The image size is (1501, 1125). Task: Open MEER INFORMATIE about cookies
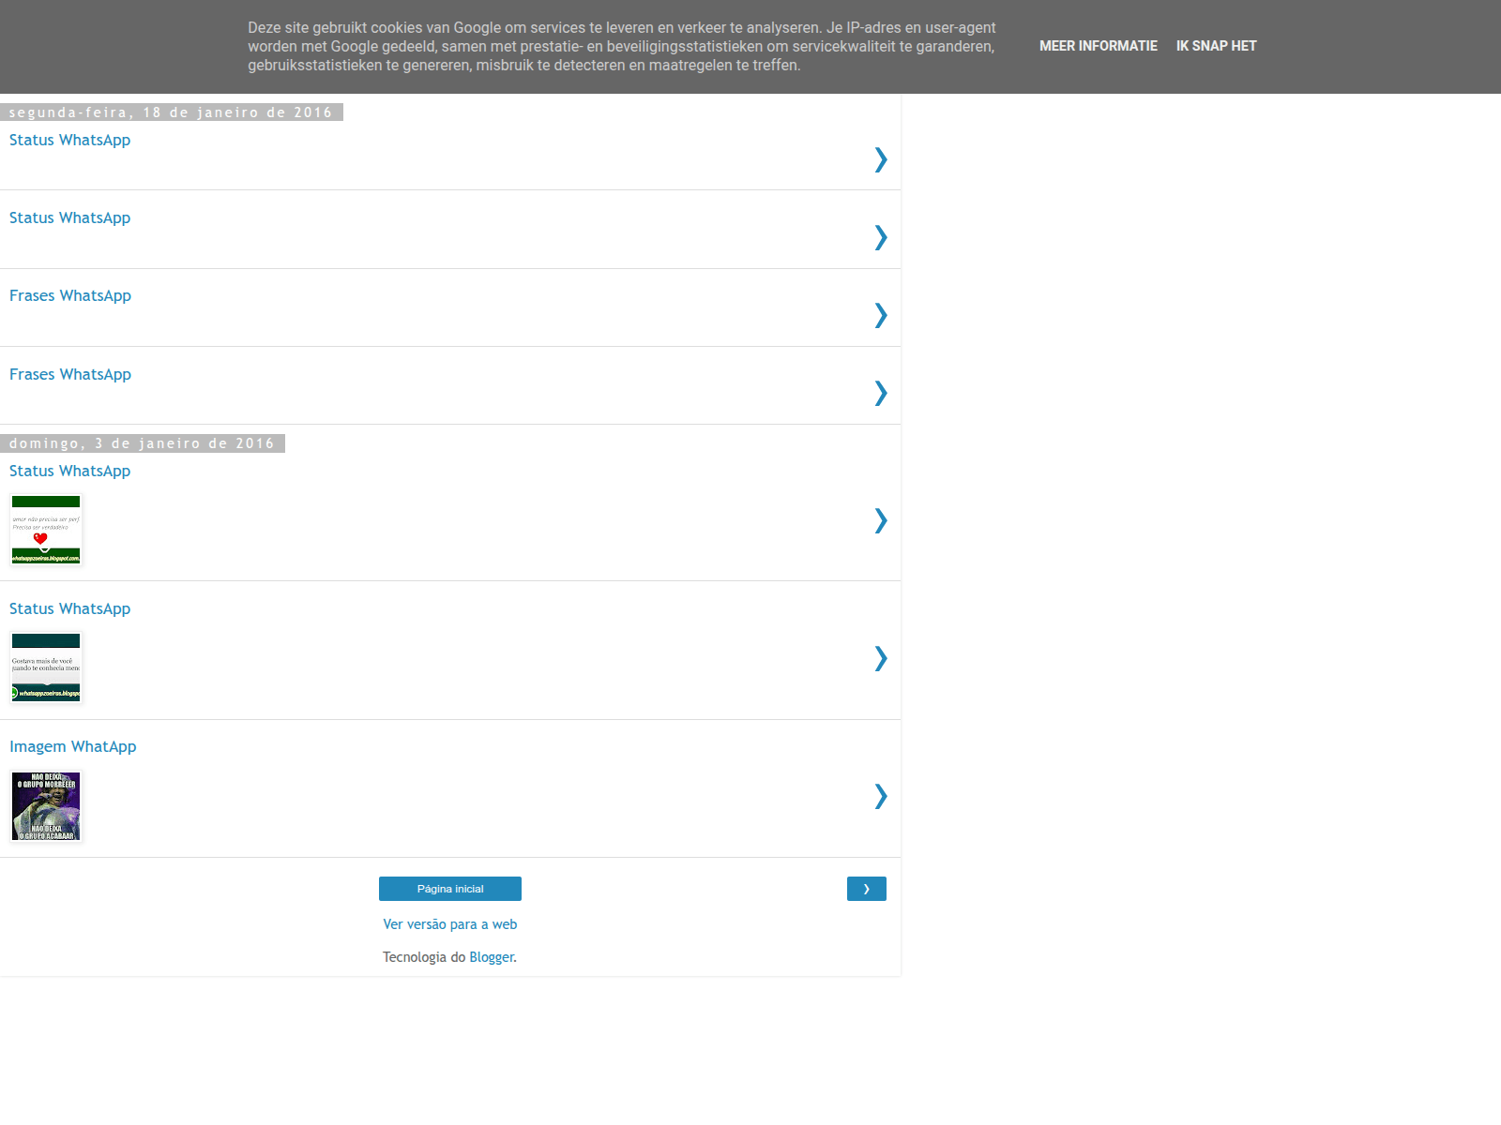coord(1099,46)
